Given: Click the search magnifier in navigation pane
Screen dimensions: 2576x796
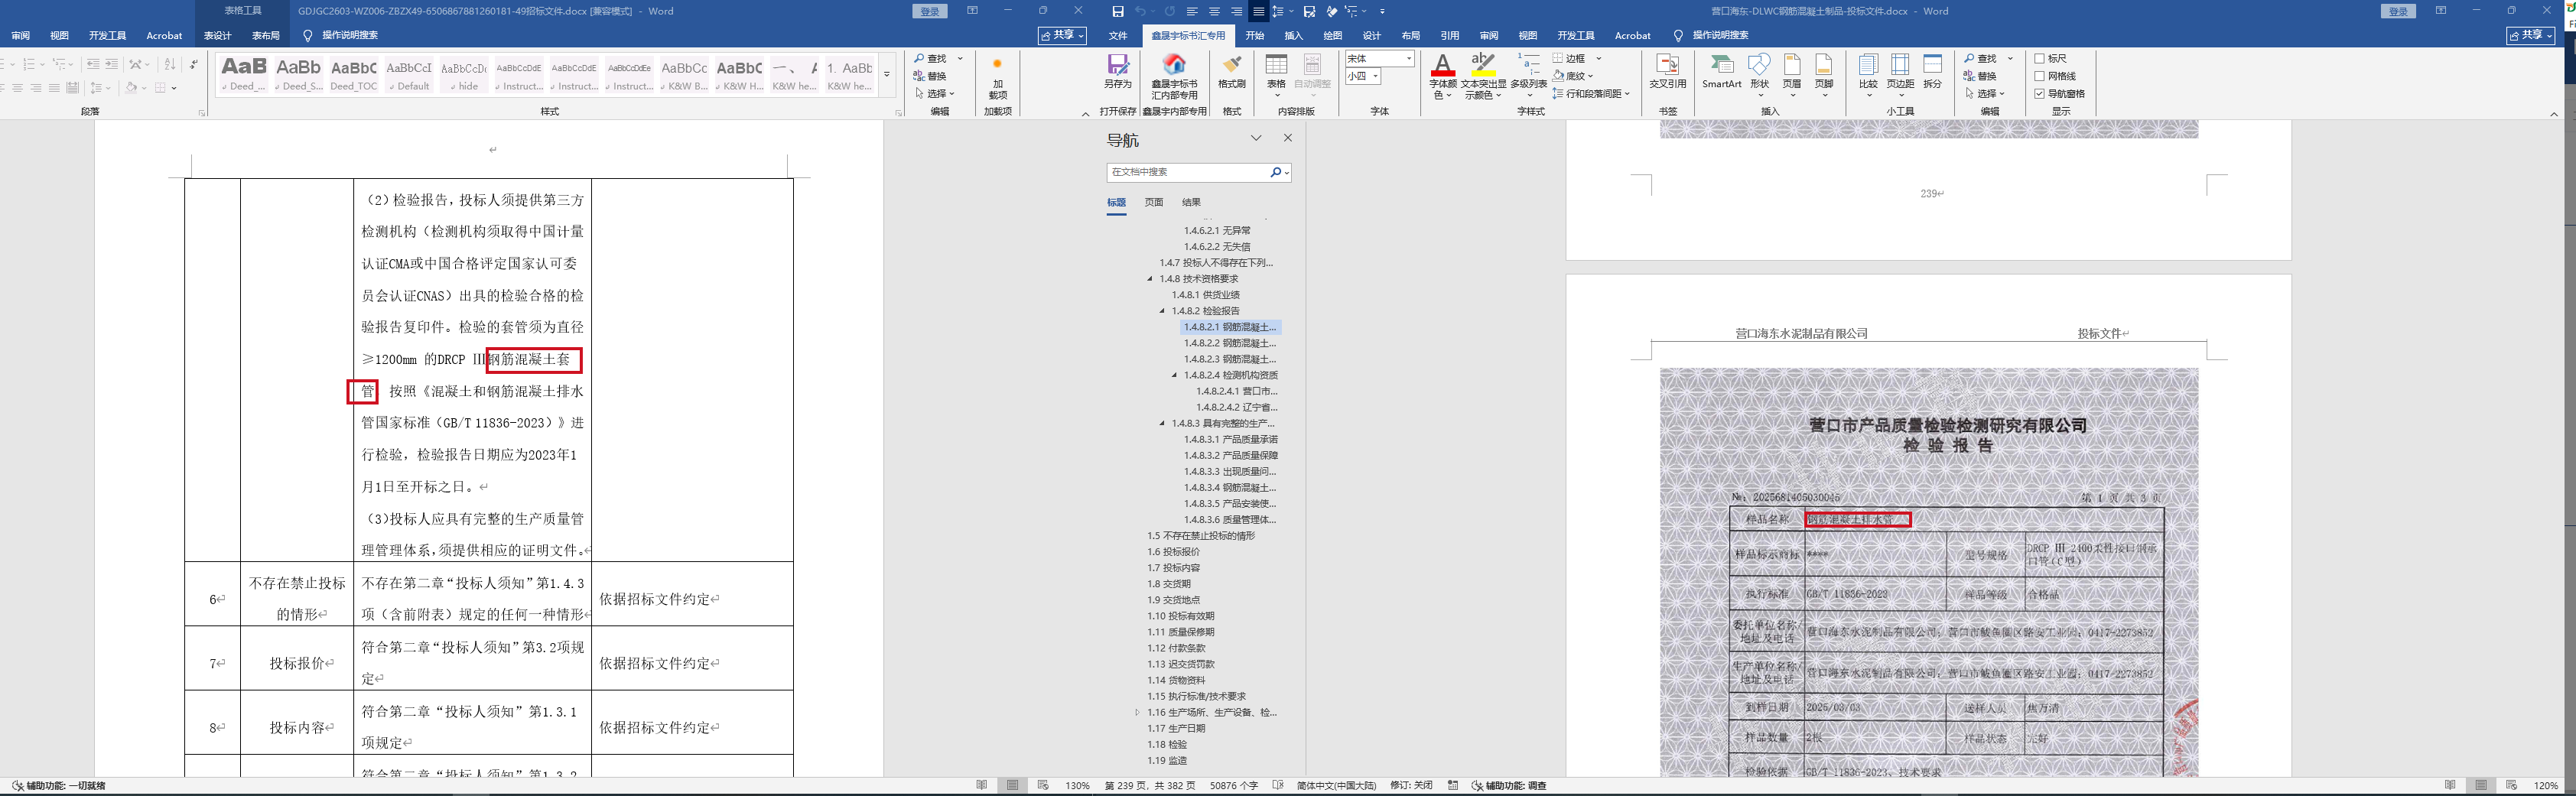Looking at the screenshot, I should (1276, 172).
